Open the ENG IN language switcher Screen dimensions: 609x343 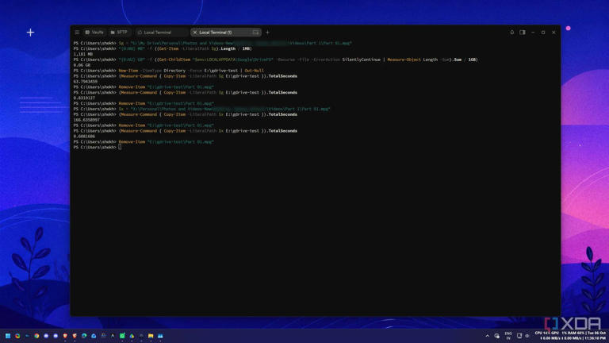click(x=508, y=336)
